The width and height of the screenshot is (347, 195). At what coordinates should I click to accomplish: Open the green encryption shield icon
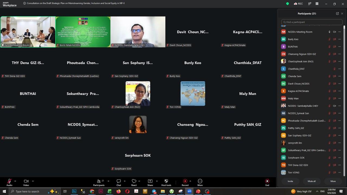click(287, 4)
